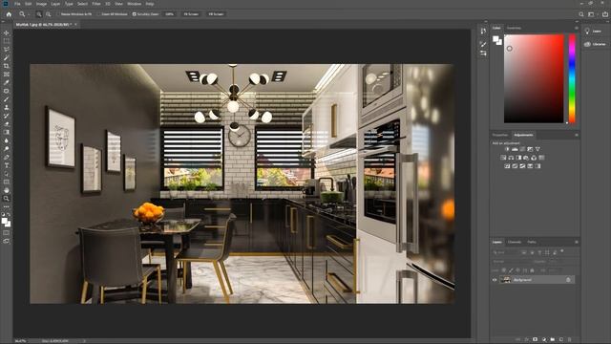Screen dimensions: 611x344
Task: Open the Image menu
Action: point(41,4)
